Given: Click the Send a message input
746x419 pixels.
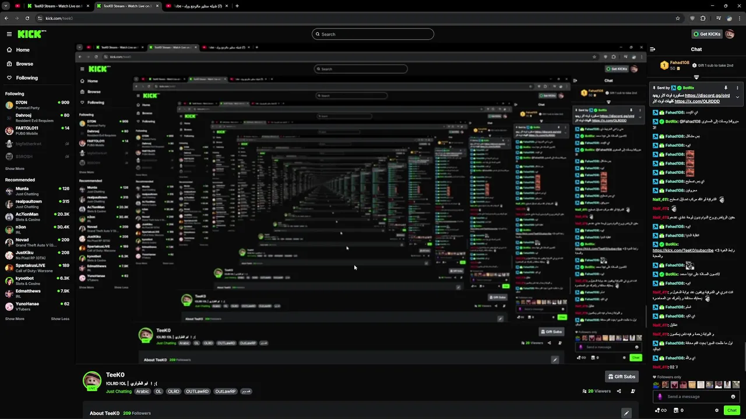Looking at the screenshot, I should tap(696, 397).
